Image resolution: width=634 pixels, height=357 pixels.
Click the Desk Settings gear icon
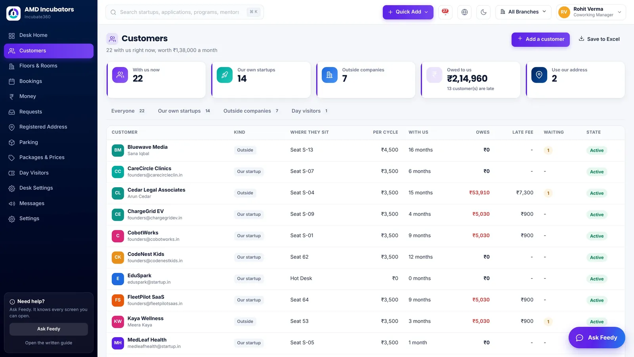coord(12,188)
